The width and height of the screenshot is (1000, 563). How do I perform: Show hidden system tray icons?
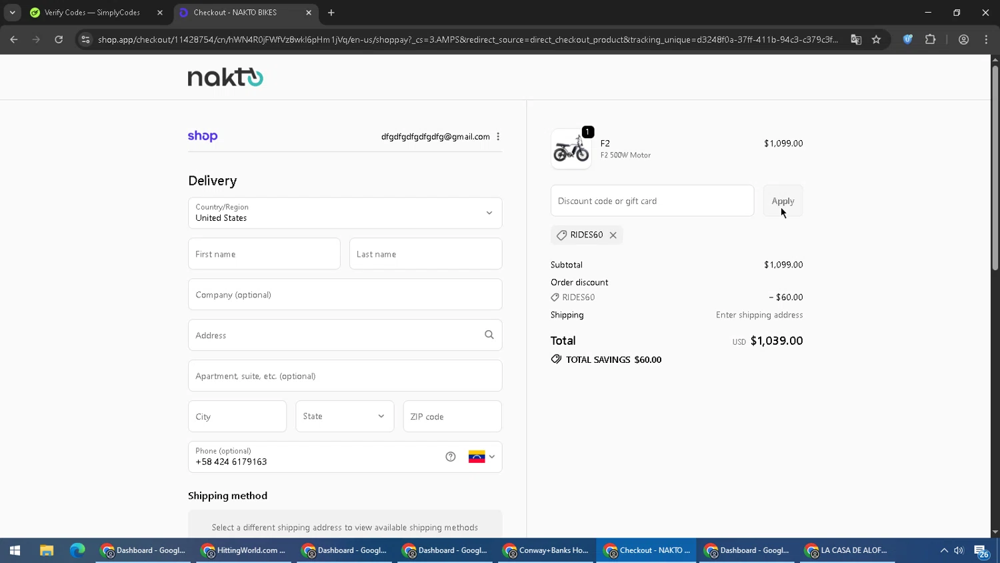pos(944,550)
